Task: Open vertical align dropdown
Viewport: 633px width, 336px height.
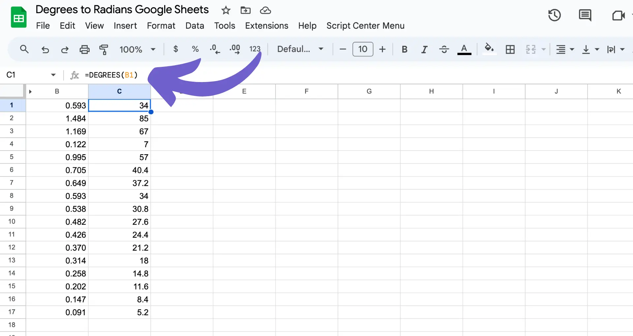Action: (590, 49)
